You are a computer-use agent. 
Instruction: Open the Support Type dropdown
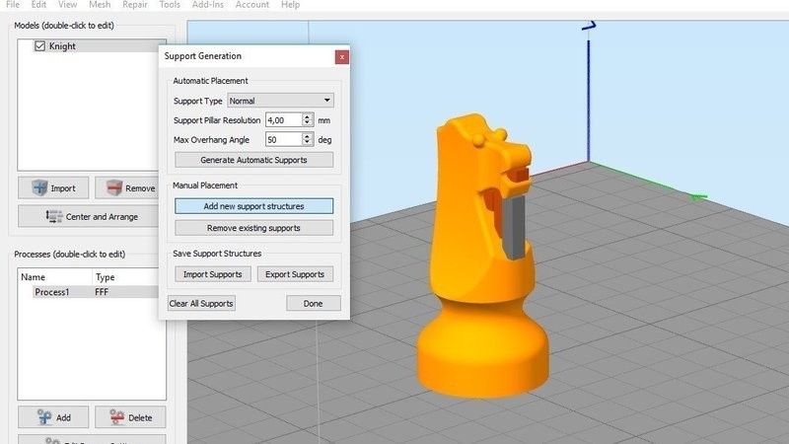[x=280, y=100]
